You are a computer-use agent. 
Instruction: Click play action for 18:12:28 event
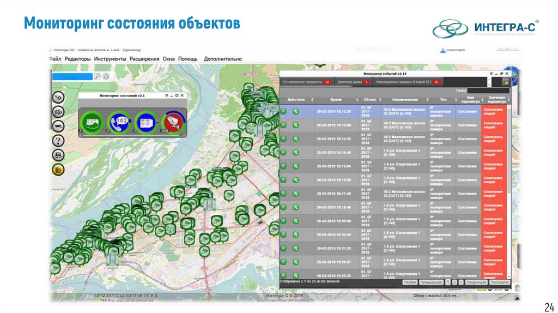(283, 111)
